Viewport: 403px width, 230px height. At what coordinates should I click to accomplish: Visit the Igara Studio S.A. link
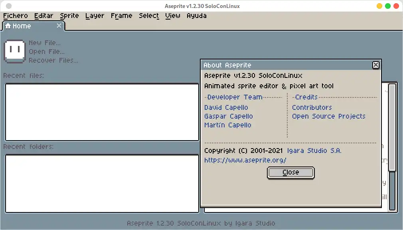click(314, 151)
